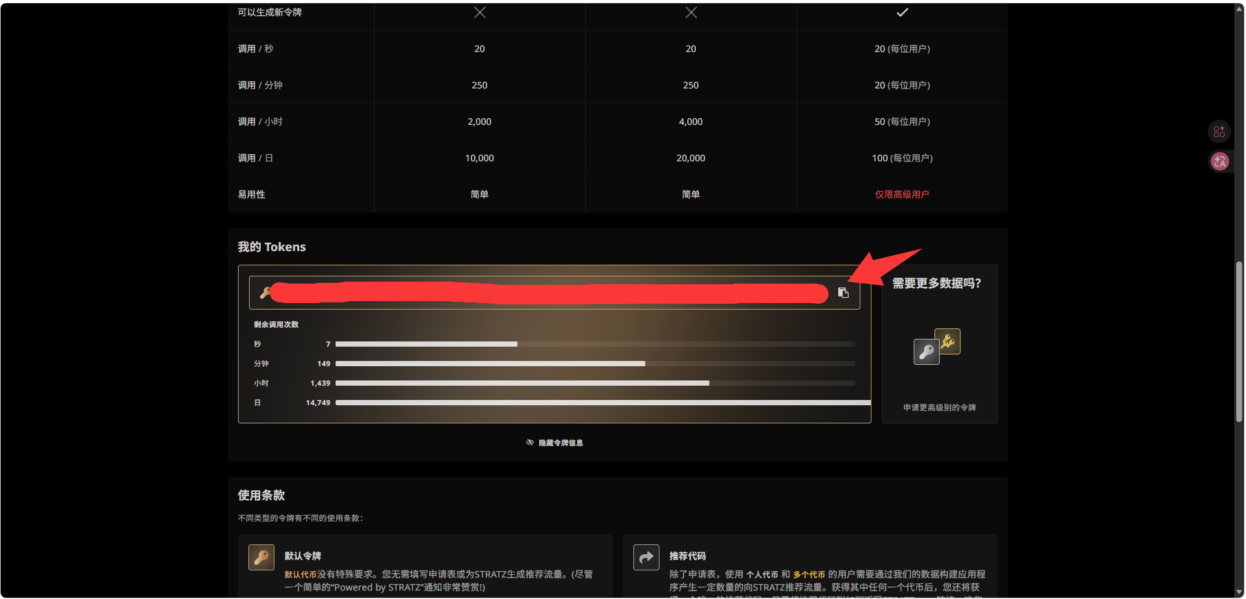
Task: Click the 推荐代码 heading
Action: 687,556
